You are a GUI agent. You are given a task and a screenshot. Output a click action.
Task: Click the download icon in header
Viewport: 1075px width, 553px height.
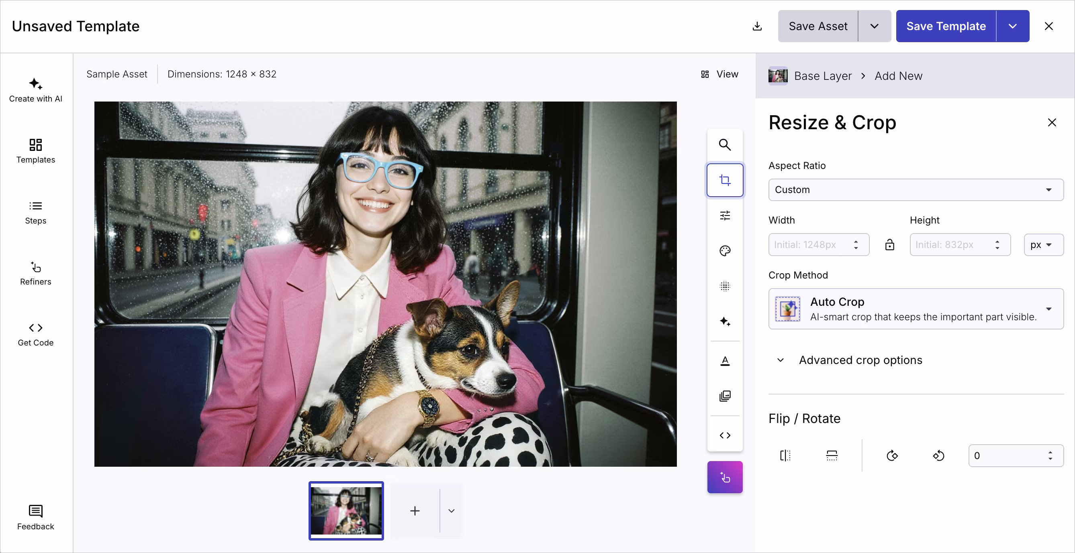(757, 26)
